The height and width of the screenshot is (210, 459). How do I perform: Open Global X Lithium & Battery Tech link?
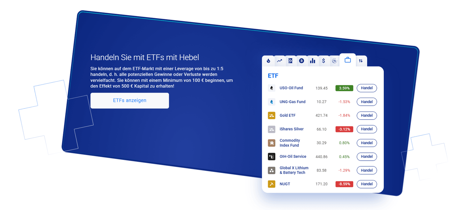[294, 170]
